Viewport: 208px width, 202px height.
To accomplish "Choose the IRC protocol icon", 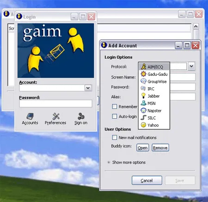I will [x=143, y=88].
